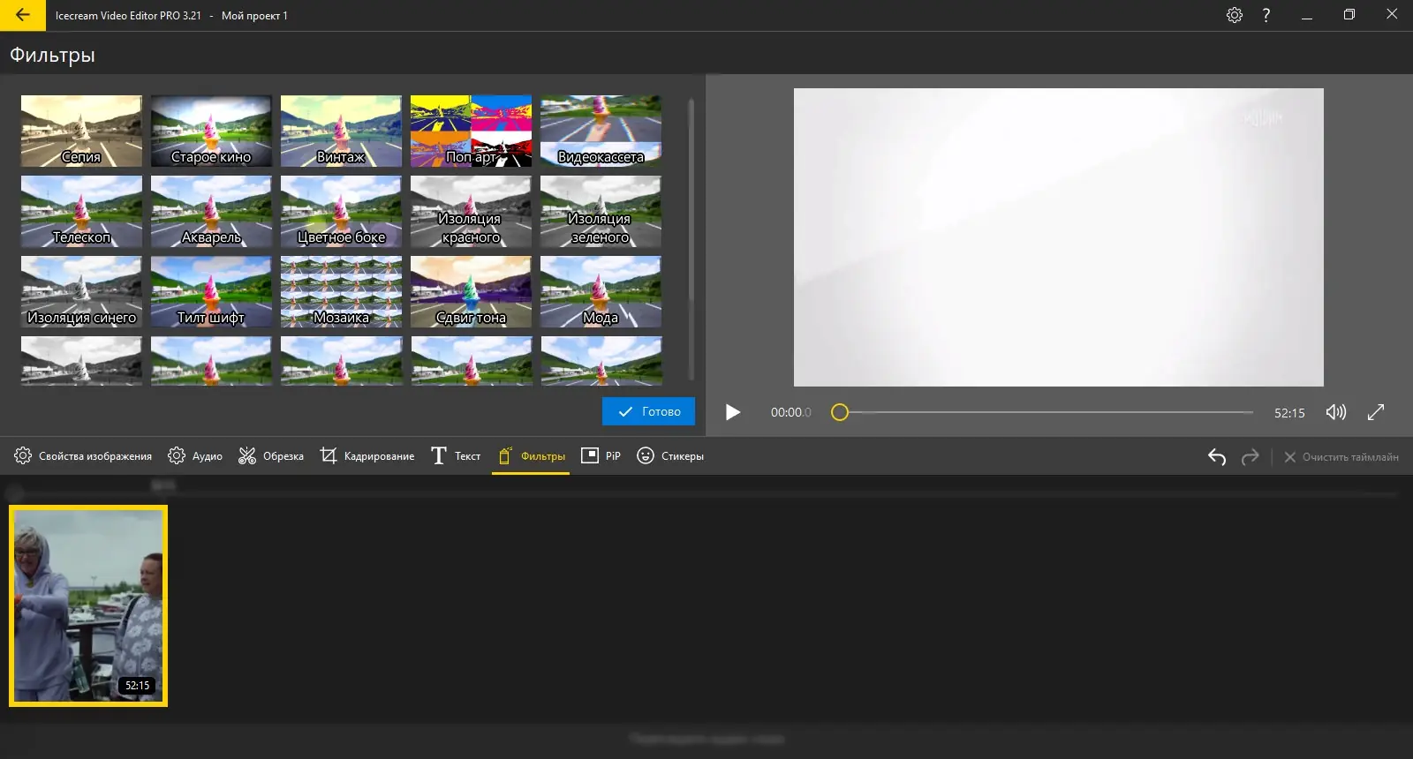Apply the Изоляция красного filter
Viewport: 1413px width, 759px height.
[471, 212]
